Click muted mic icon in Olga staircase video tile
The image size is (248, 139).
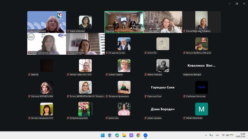(x=68, y=53)
